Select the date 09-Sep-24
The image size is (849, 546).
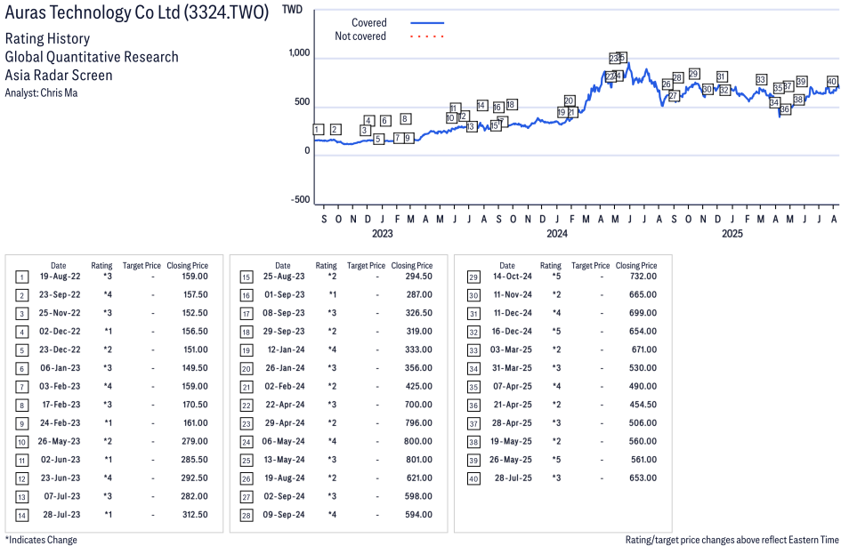click(284, 515)
